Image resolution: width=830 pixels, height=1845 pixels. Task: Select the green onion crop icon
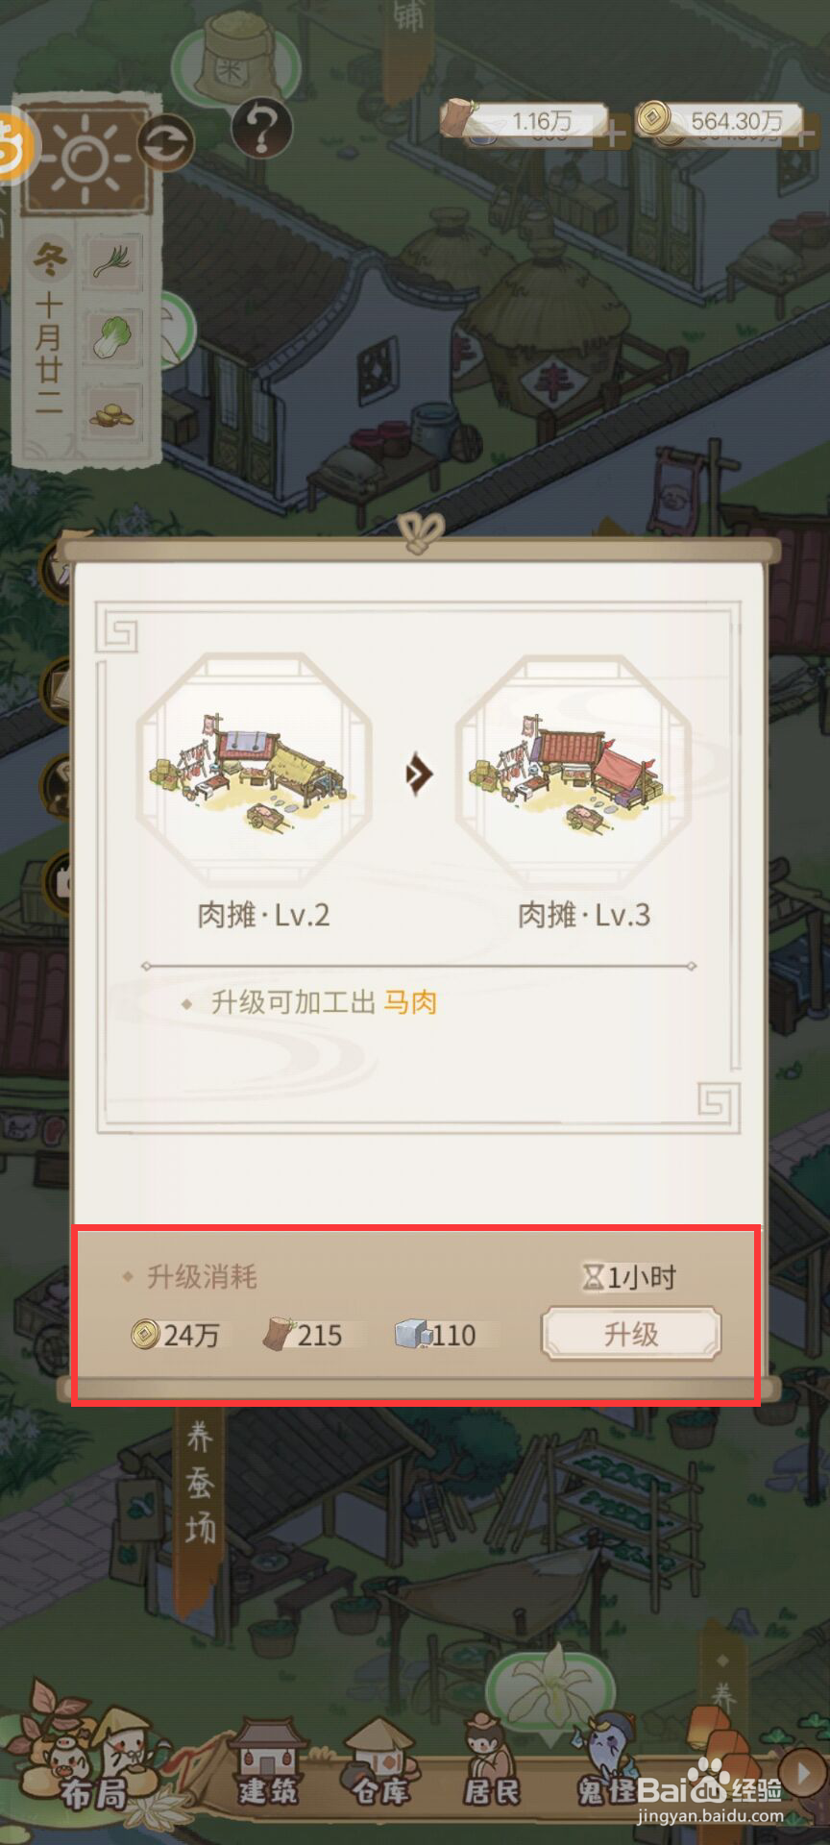(x=113, y=260)
